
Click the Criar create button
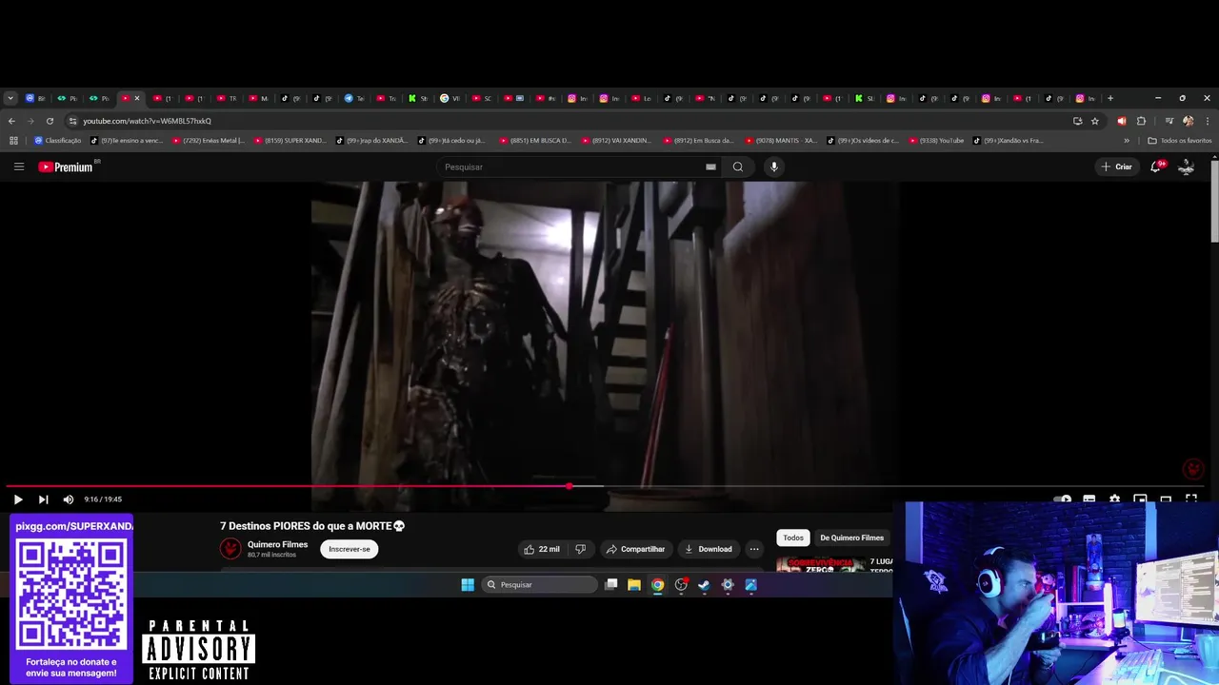[1117, 166]
